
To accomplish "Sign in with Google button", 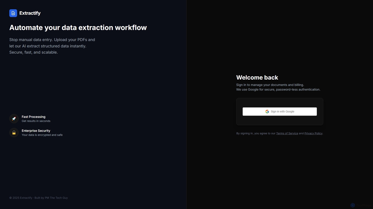I will click(280, 111).
